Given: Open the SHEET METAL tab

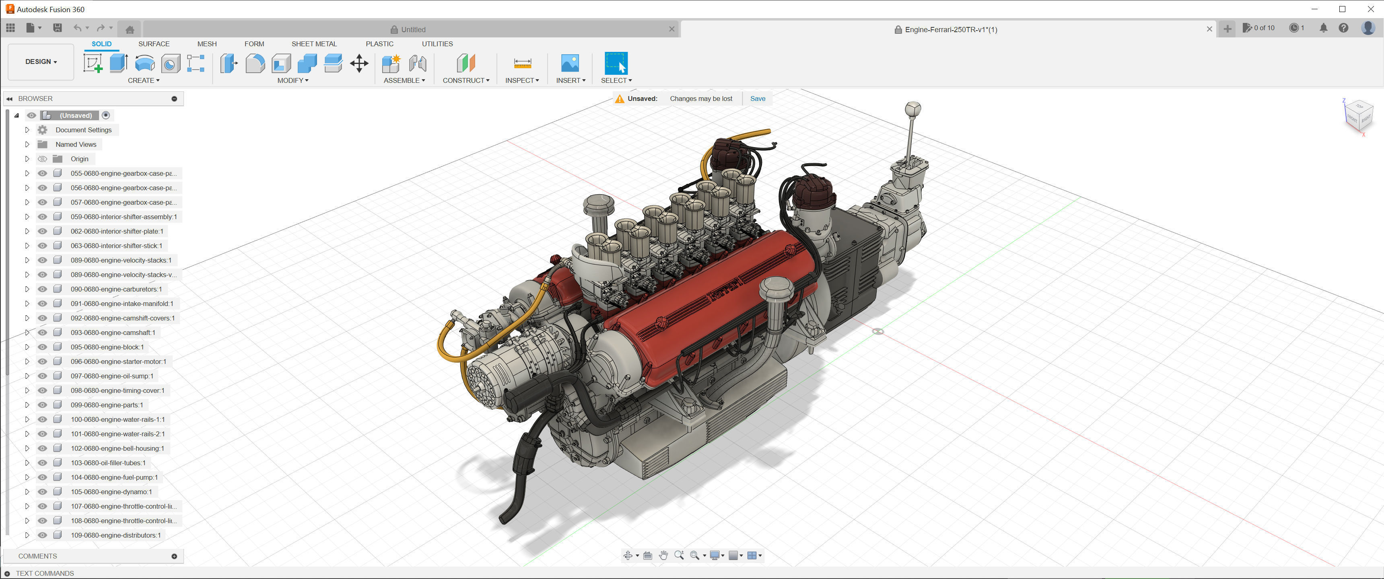Looking at the screenshot, I should tap(314, 44).
